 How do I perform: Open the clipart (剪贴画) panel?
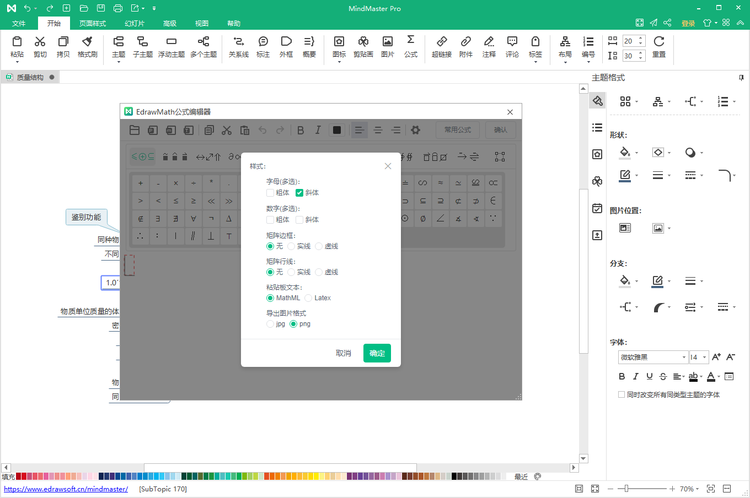coord(363,46)
